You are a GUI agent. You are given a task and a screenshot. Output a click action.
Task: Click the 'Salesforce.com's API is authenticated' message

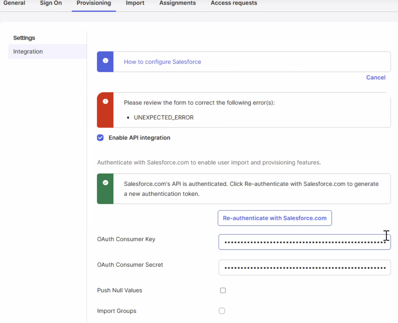pyautogui.click(x=251, y=189)
